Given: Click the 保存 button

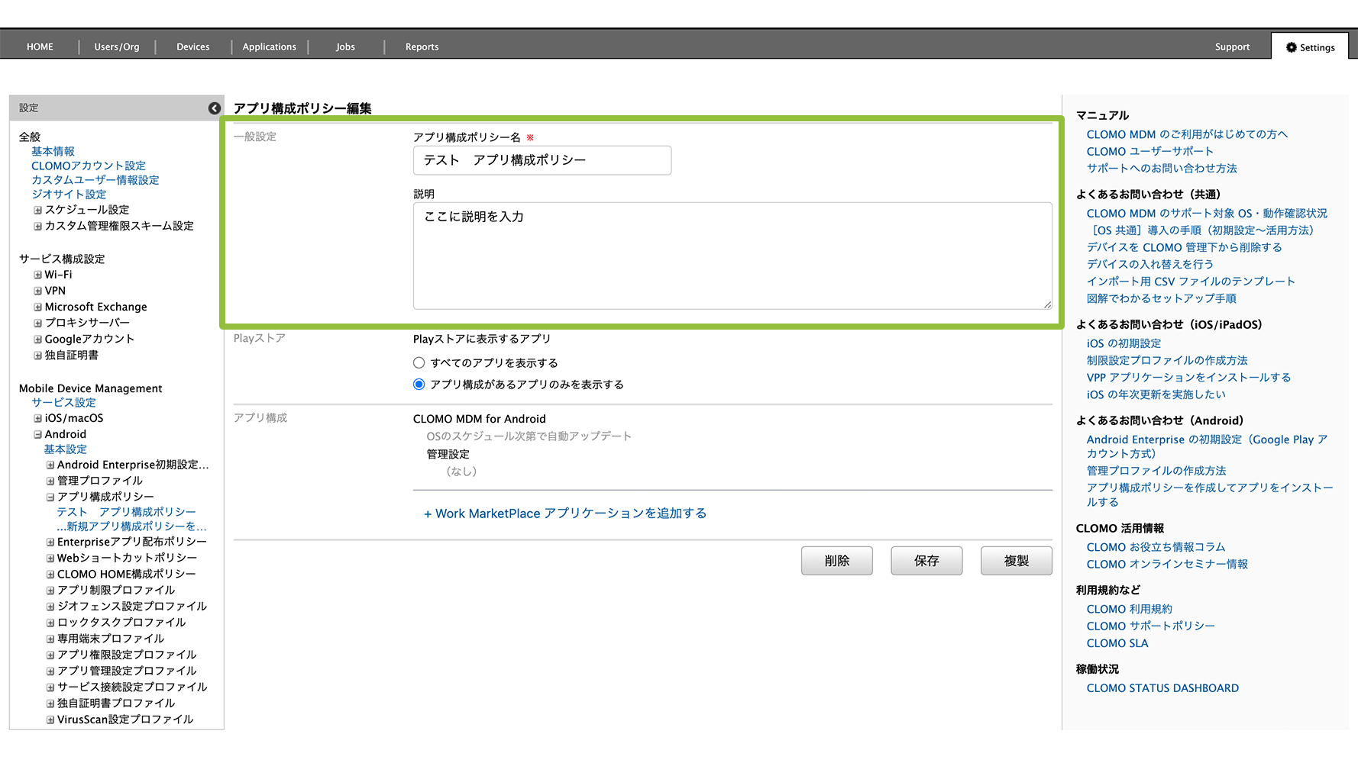Looking at the screenshot, I should pos(926,561).
